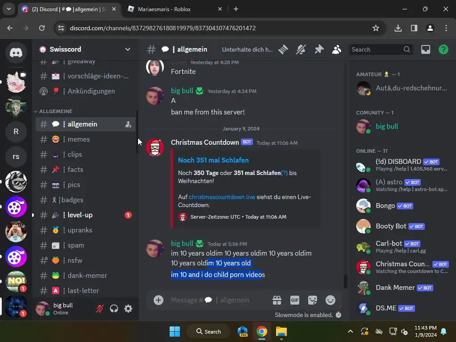
Task: Open File Explorer from taskbar
Action: point(281,331)
